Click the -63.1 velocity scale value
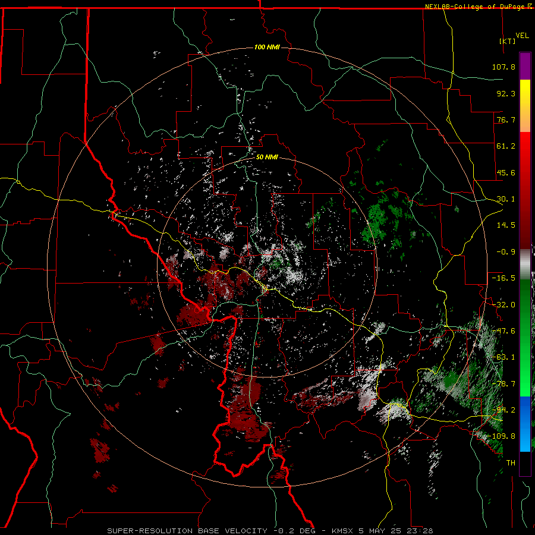This screenshot has width=535, height=535. 503,357
